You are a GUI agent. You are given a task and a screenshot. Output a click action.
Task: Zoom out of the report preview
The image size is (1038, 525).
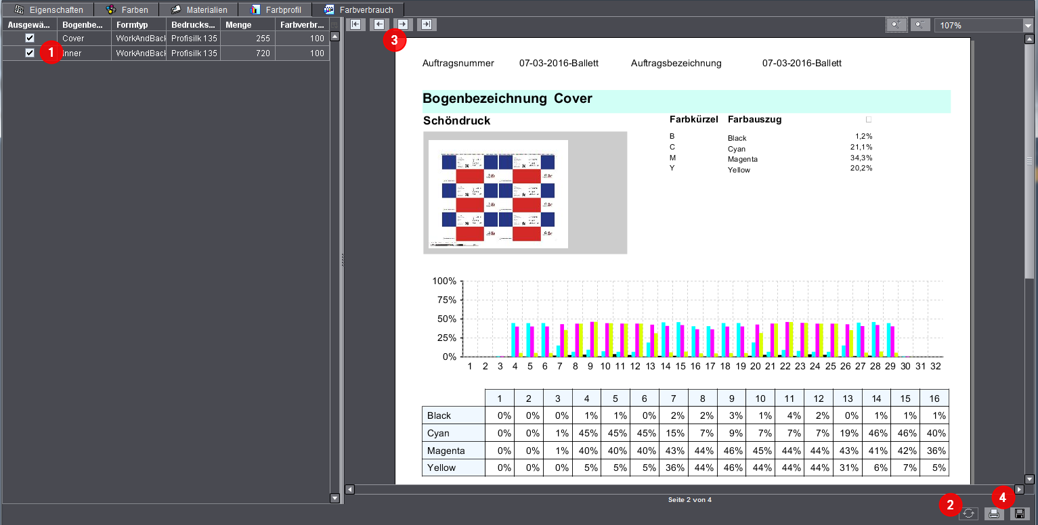pos(920,25)
